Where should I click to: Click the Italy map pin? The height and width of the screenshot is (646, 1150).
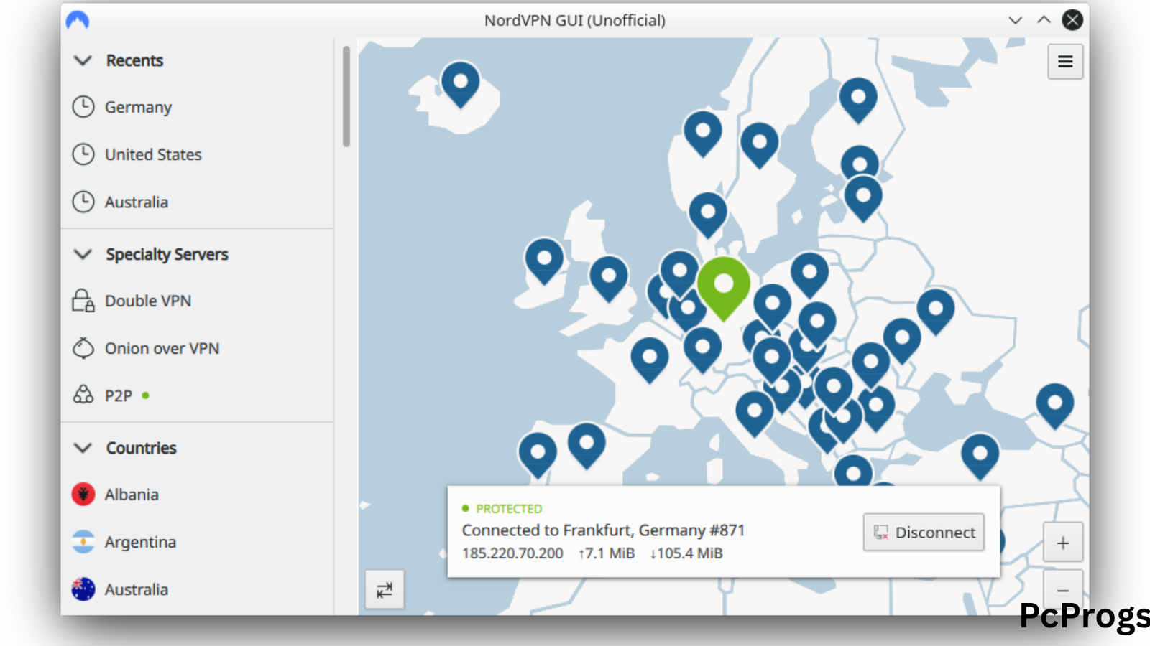[755, 413]
